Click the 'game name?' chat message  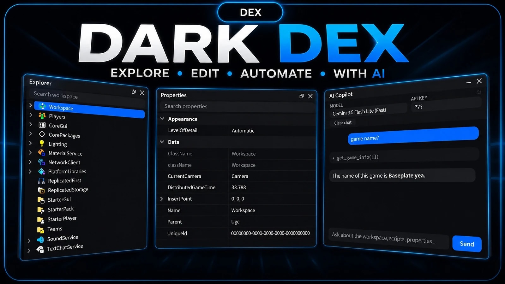coord(413,136)
